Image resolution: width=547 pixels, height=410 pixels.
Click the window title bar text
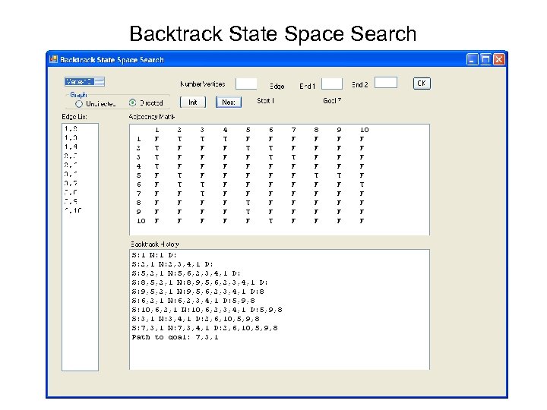click(x=112, y=60)
